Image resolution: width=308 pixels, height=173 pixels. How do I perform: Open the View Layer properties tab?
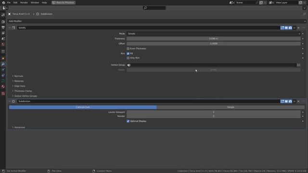coord(3,33)
